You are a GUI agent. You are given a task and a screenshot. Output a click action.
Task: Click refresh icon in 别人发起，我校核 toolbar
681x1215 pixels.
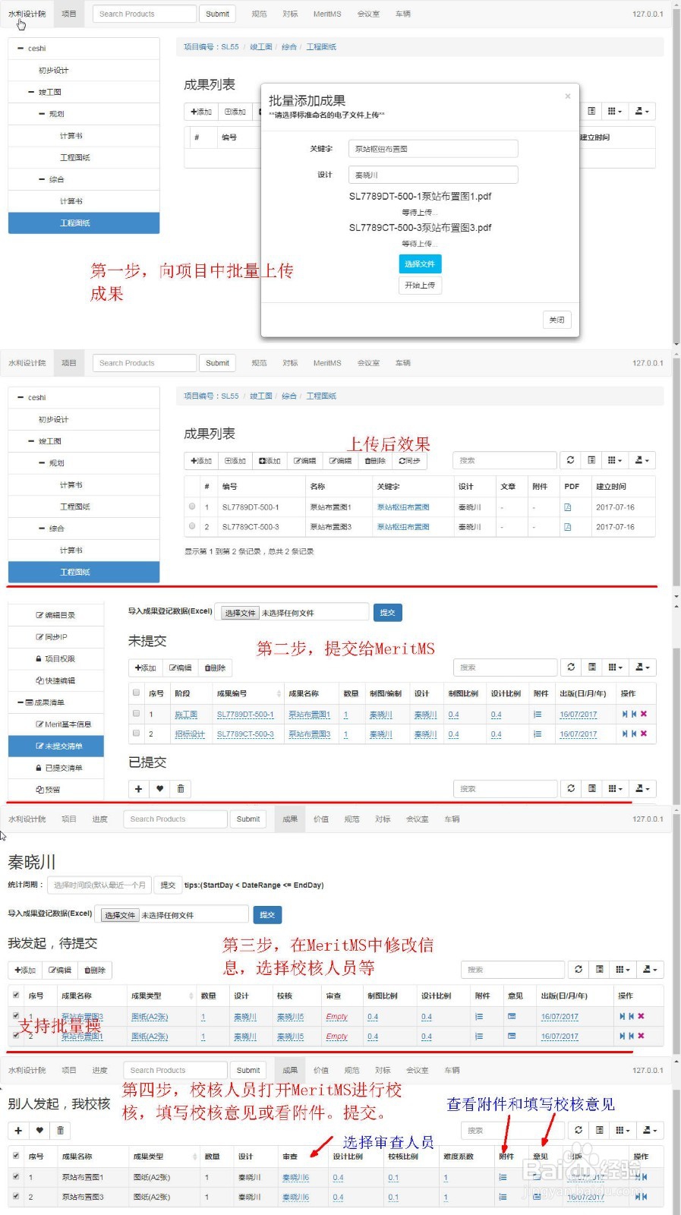point(579,1130)
